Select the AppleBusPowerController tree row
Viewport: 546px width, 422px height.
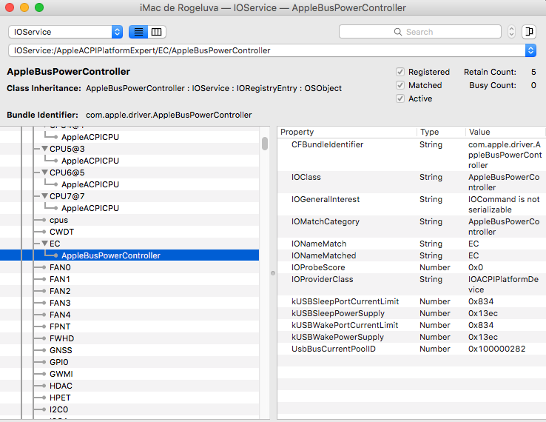[129, 255]
